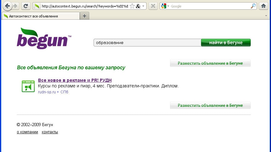Bookmark the page with the star icon

click(x=132, y=6)
